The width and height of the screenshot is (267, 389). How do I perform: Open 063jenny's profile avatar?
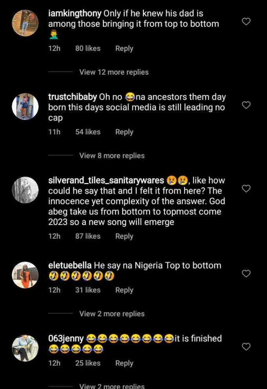[x=25, y=348]
